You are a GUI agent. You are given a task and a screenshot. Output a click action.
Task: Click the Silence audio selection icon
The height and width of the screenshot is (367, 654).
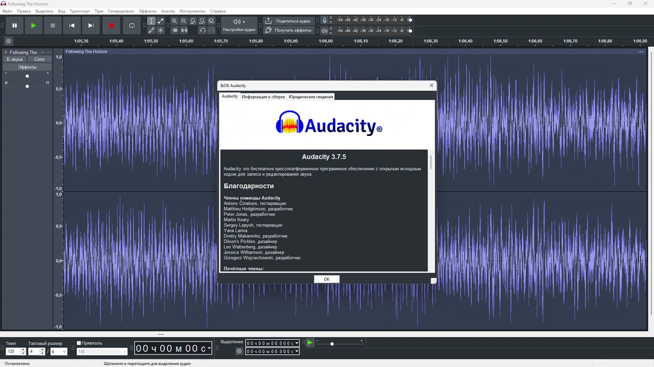(x=184, y=30)
